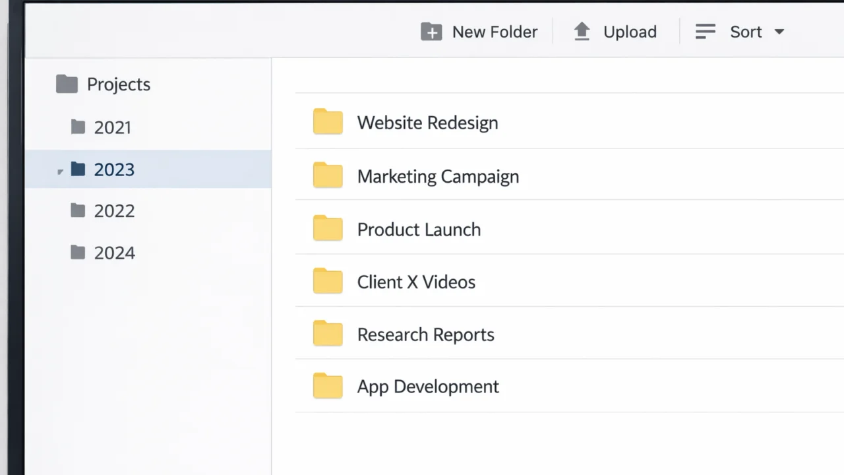
Task: Open the Research Reports folder
Action: (425, 334)
